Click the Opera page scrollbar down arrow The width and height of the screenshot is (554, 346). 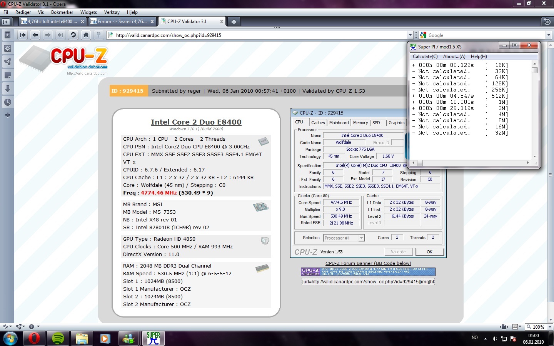coord(551,320)
